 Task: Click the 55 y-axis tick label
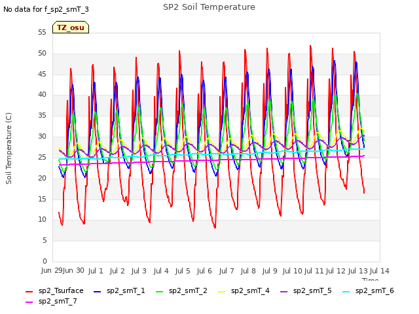[42, 32]
